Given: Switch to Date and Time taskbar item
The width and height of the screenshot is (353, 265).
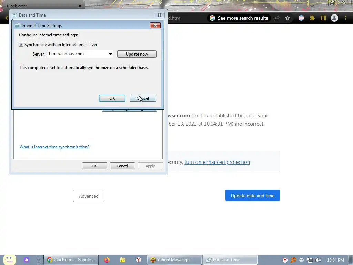Looking at the screenshot, I should coord(230,260).
